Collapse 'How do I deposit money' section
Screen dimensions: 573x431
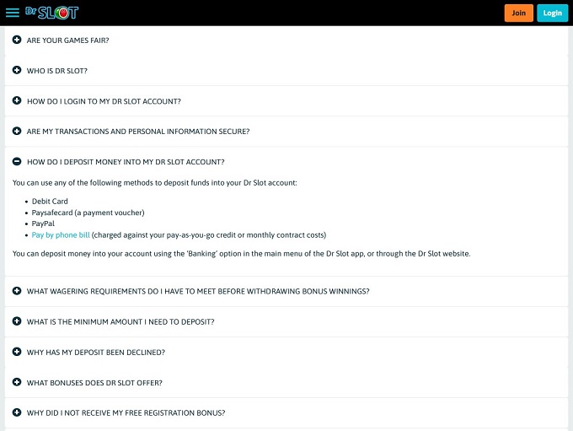(x=126, y=162)
